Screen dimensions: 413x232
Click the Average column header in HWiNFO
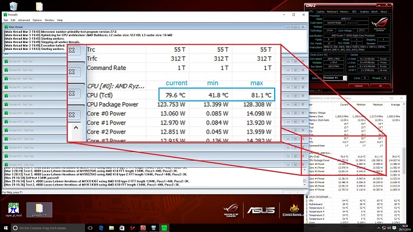click(396, 105)
